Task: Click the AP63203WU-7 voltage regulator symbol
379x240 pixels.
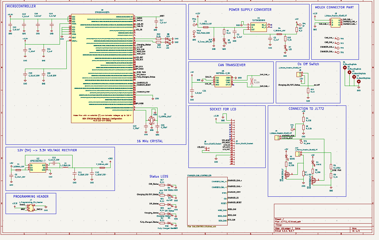Action: coord(37,167)
